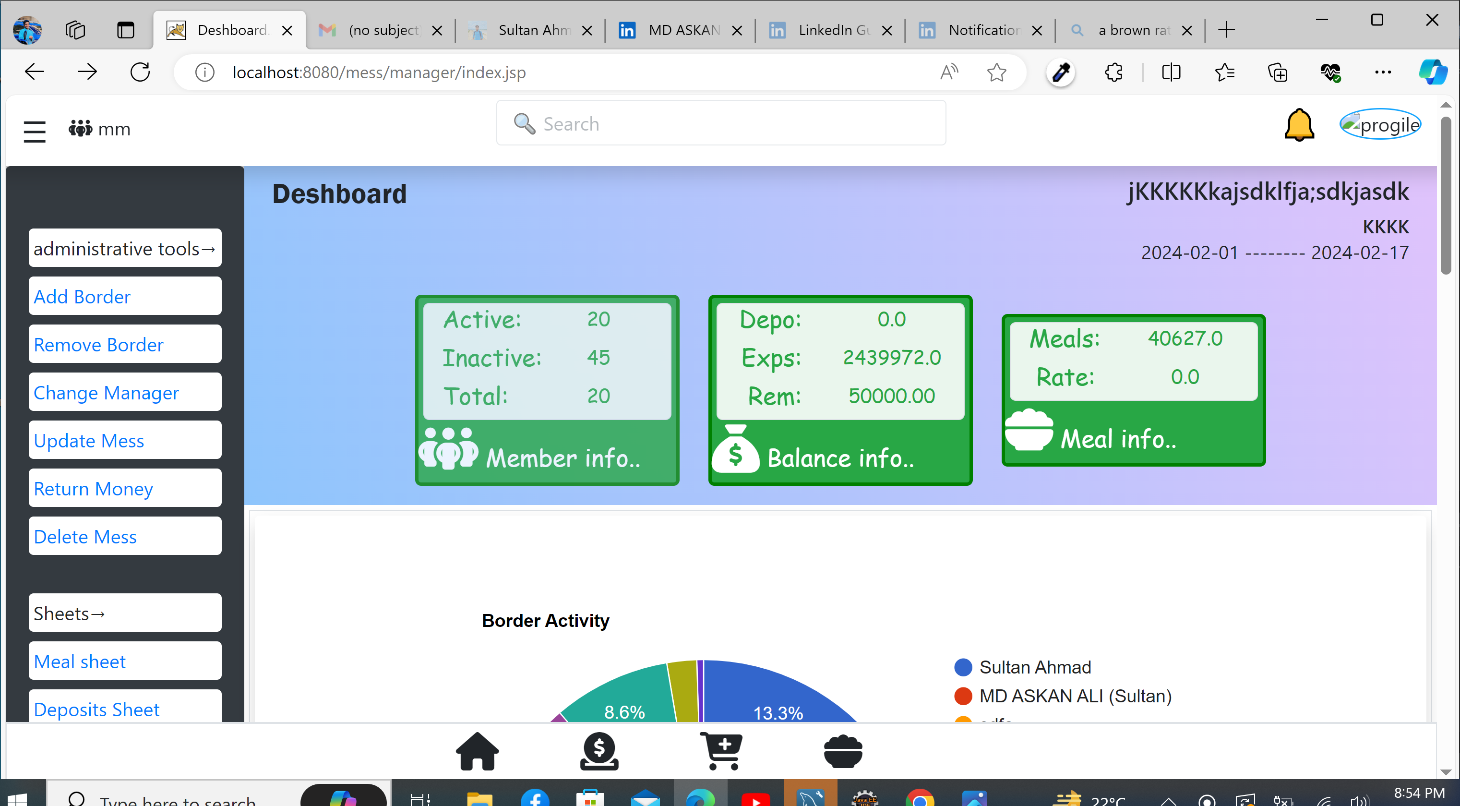Open YouTube from the taskbar
The width and height of the screenshot is (1460, 806).
(755, 799)
